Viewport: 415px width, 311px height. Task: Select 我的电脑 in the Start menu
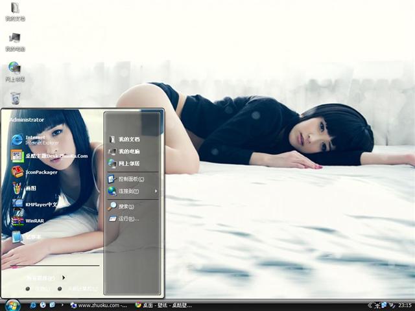point(128,151)
